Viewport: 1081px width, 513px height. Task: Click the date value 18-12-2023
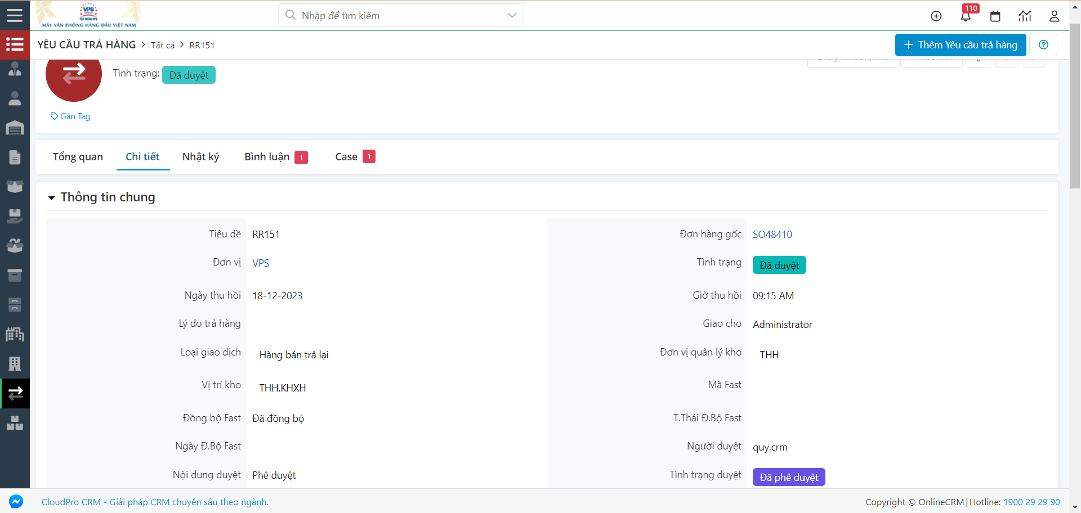pyautogui.click(x=277, y=296)
